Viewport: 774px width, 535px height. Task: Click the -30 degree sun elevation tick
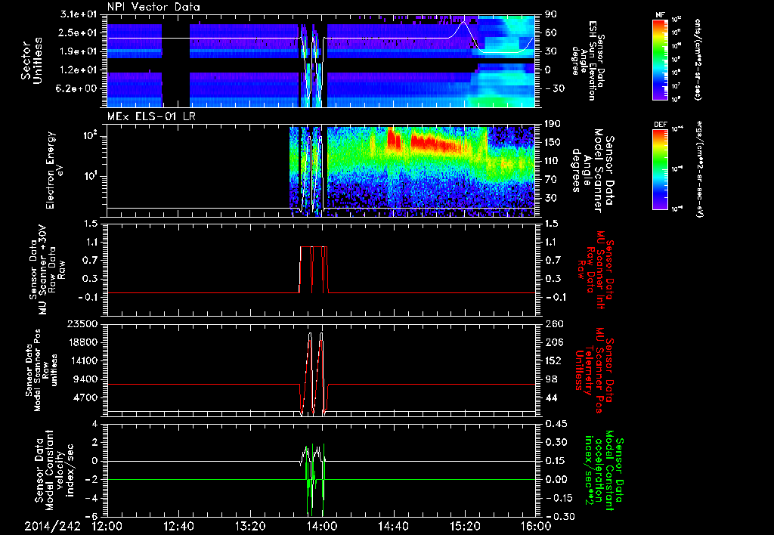click(554, 88)
